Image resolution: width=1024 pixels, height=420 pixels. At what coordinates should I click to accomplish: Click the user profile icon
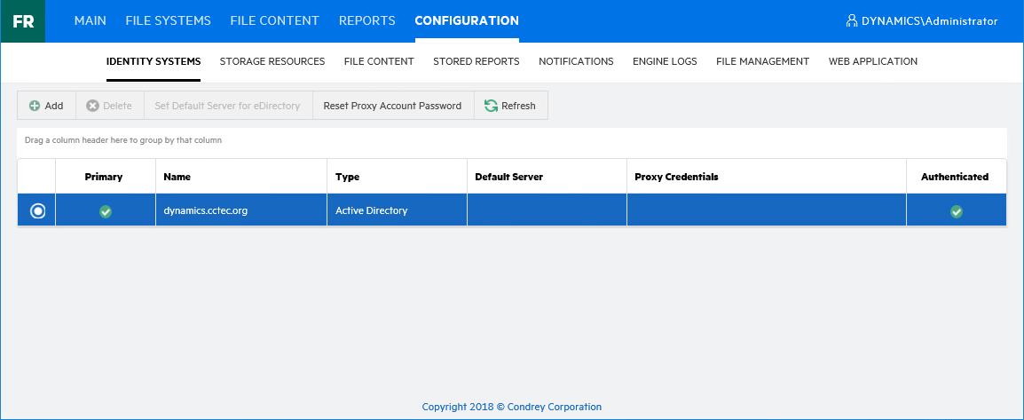pyautogui.click(x=852, y=21)
